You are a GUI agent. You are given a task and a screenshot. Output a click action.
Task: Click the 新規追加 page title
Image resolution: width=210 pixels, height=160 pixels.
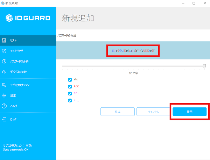tap(78, 18)
